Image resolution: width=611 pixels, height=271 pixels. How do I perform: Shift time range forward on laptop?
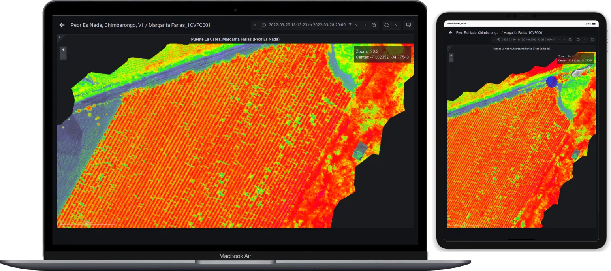click(x=365, y=25)
